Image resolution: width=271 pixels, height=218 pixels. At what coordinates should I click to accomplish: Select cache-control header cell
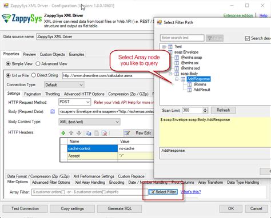pyautogui.click(x=93, y=148)
